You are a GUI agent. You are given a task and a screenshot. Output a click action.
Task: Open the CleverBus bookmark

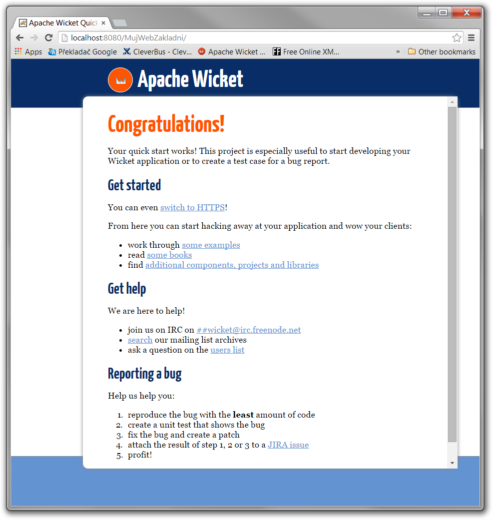157,52
